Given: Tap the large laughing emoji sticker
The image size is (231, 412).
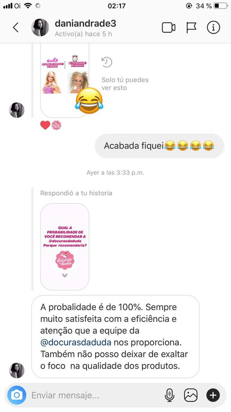Looking at the screenshot, I should click(x=89, y=101).
